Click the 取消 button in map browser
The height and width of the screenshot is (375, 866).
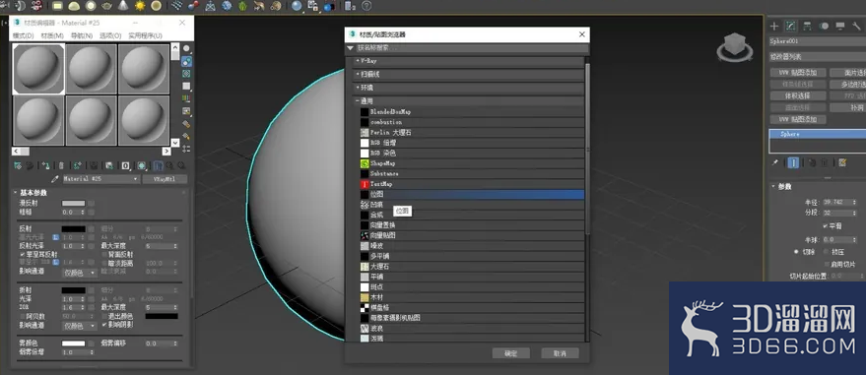click(x=560, y=353)
